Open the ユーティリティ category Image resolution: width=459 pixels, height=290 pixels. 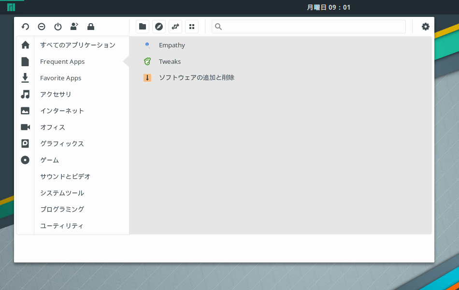[62, 226]
